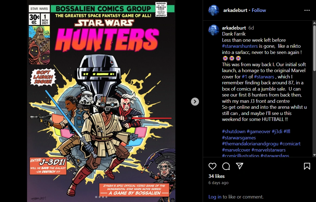This screenshot has height=202, width=316.
Task: Select the second carousel indicator dot
Action: (99, 197)
